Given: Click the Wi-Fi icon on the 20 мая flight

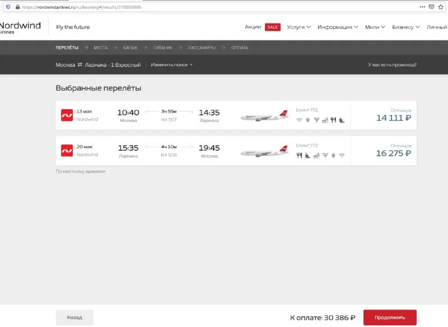Looking at the screenshot, I should pyautogui.click(x=342, y=155).
